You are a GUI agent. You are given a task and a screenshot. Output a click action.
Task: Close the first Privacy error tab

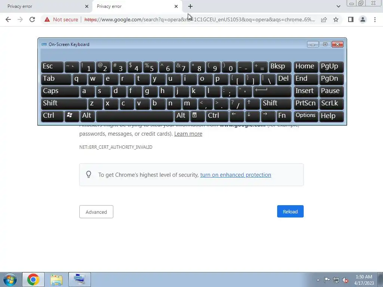click(87, 6)
